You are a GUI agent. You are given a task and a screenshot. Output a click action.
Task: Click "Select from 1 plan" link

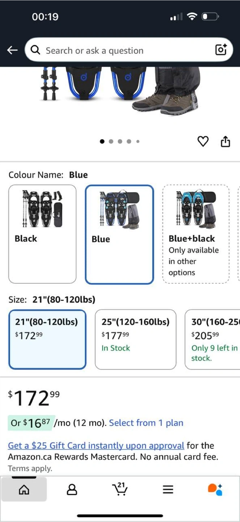(146, 423)
